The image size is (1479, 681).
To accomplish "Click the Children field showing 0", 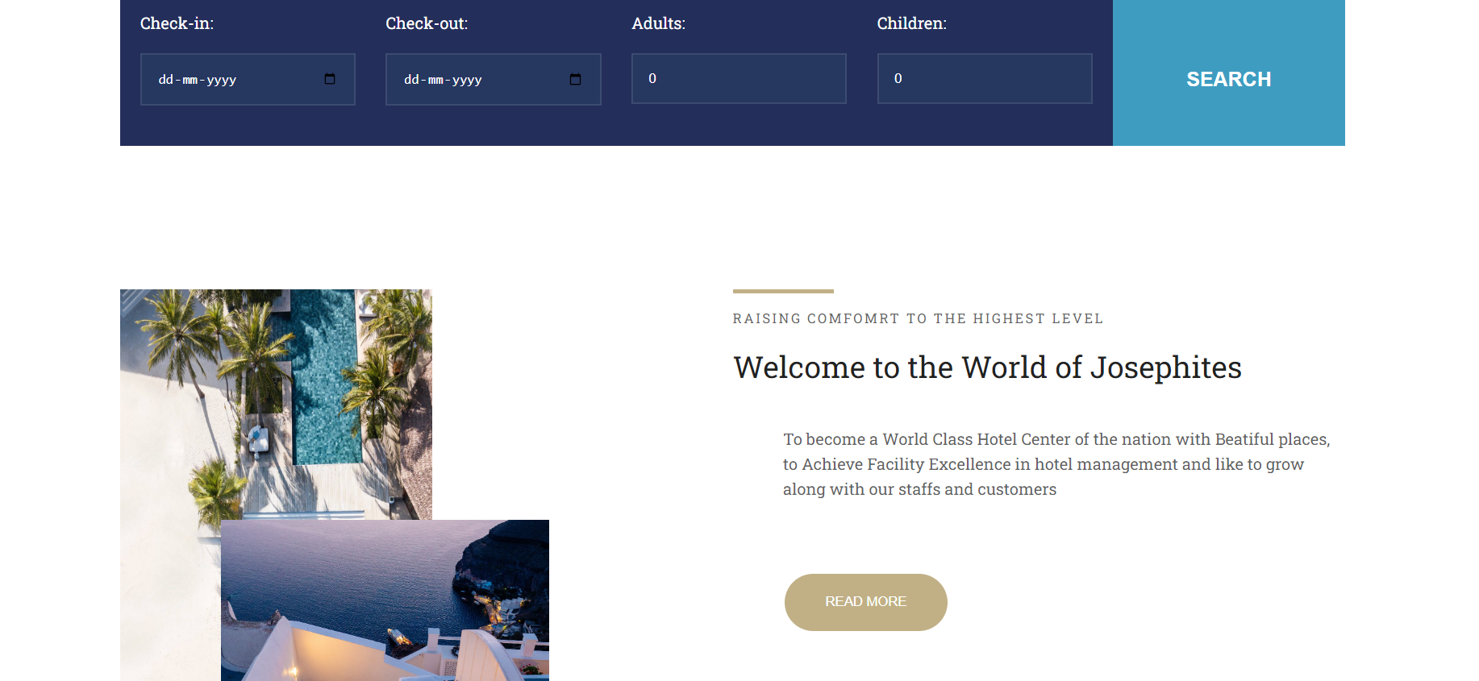I will click(984, 78).
